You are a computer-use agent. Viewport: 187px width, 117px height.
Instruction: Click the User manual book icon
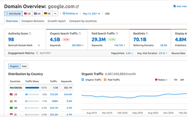click(x=174, y=6)
